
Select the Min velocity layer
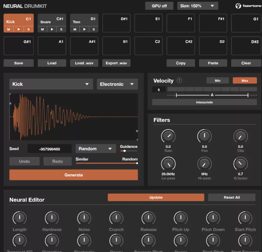217,81
